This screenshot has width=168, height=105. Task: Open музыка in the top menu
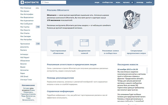coord(126,2)
